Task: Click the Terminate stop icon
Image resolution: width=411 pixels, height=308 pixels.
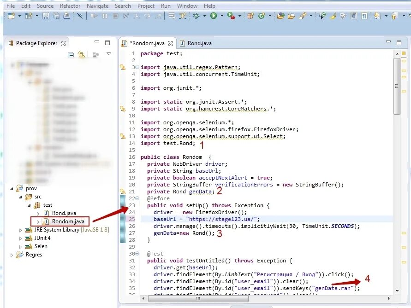Action: [115, 16]
